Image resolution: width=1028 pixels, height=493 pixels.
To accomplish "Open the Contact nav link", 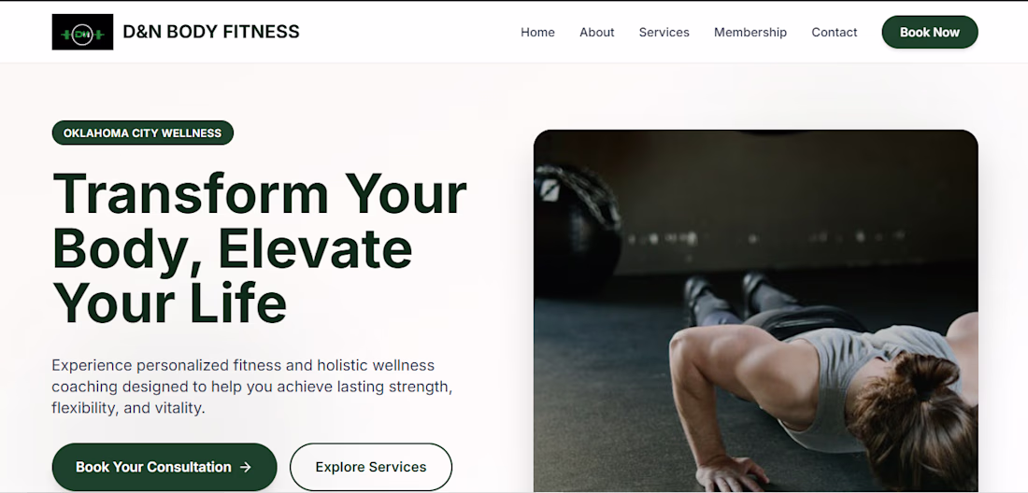I will click(834, 32).
